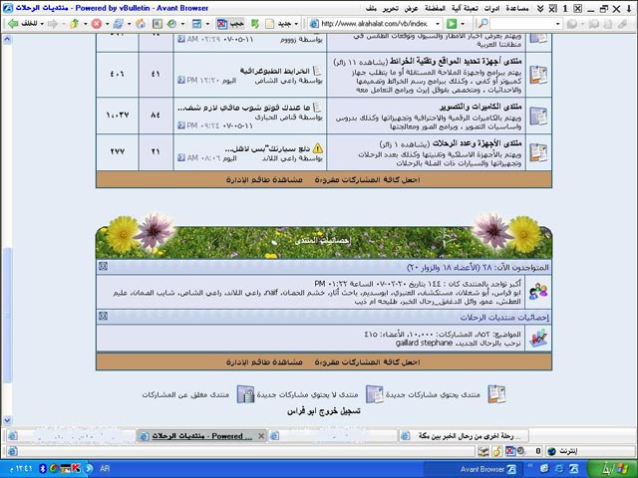Switch to the رحلة اخرى من رحال الخبر tab
The width and height of the screenshot is (638, 478).
pyautogui.click(x=463, y=436)
